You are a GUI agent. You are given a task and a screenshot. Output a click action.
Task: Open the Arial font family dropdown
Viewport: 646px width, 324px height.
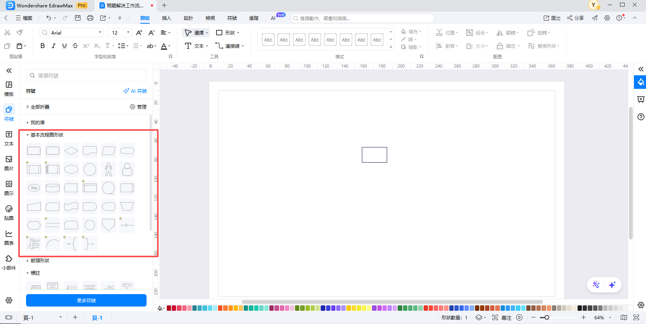72,33
